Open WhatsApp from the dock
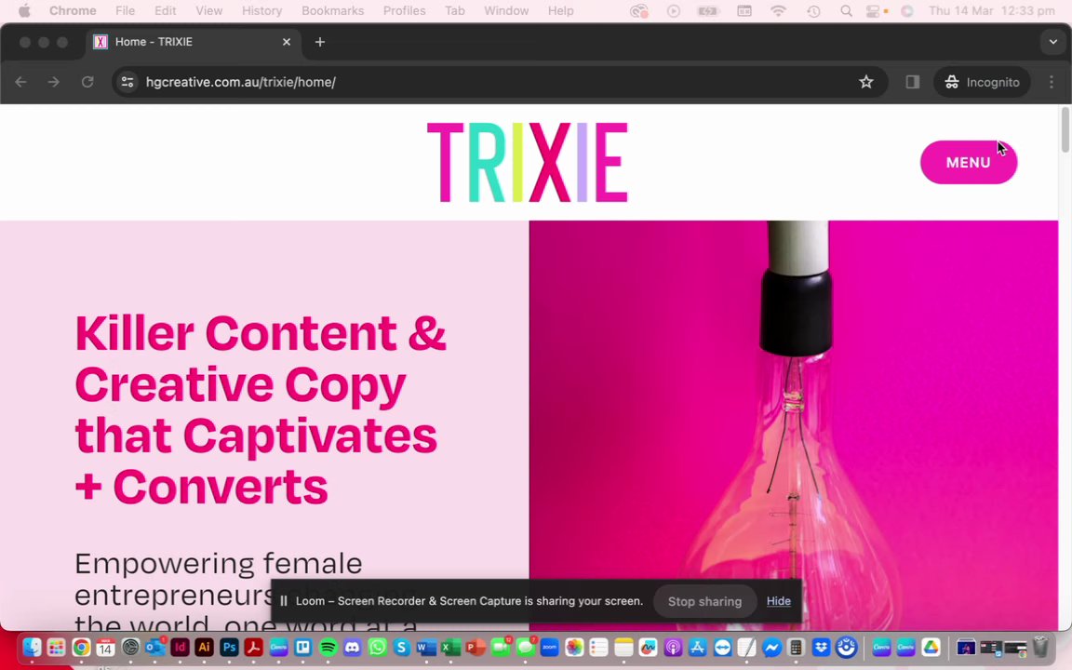 tap(377, 647)
